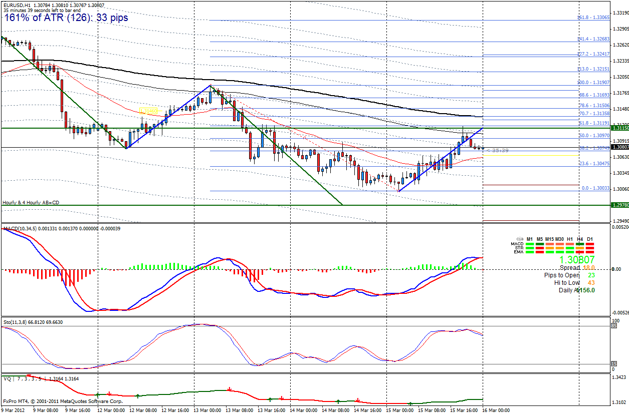
Task: Toggle the M15 MACD signal cell
Action: coord(550,244)
